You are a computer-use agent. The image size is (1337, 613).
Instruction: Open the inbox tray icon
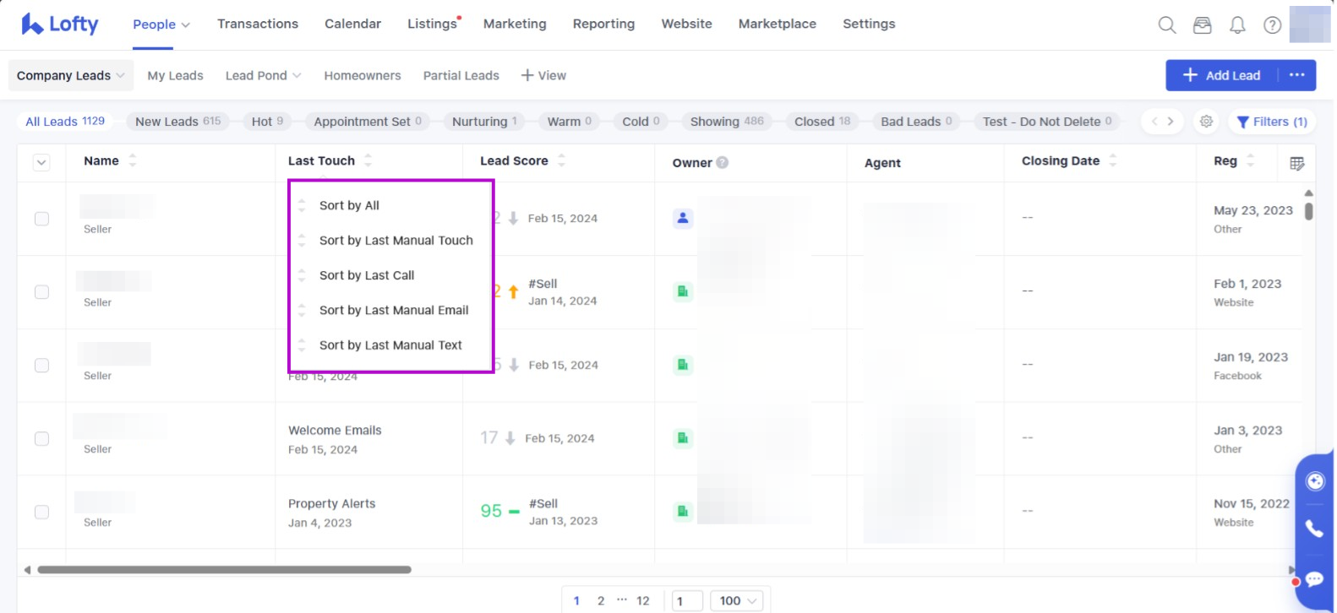(1202, 25)
